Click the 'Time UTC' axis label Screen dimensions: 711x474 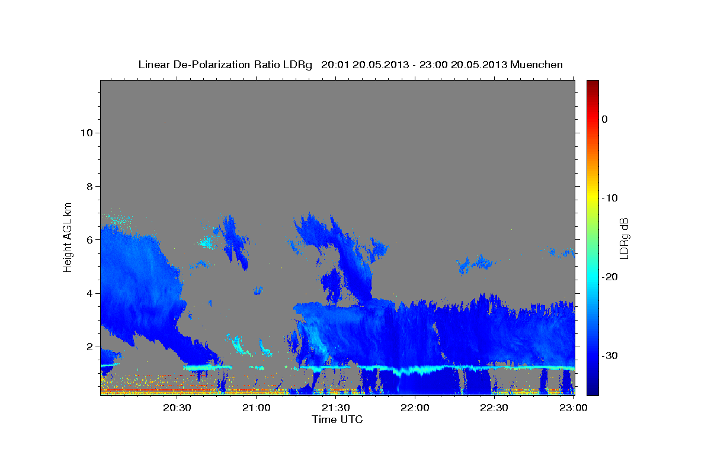[x=337, y=419]
